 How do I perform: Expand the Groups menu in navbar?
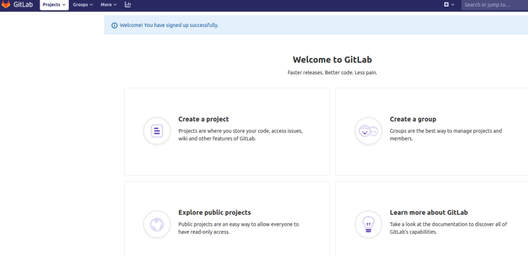pos(83,5)
